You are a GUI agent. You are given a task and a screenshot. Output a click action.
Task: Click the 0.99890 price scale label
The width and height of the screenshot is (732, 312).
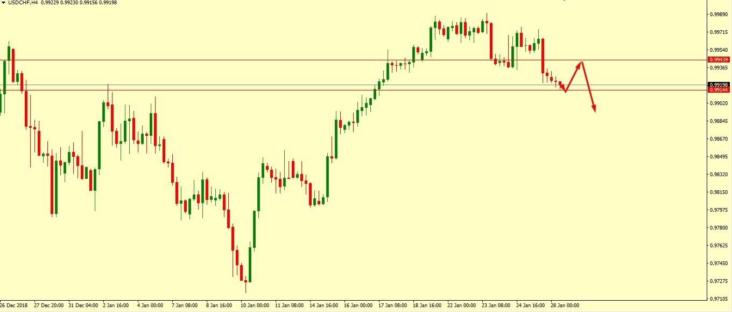tap(719, 15)
